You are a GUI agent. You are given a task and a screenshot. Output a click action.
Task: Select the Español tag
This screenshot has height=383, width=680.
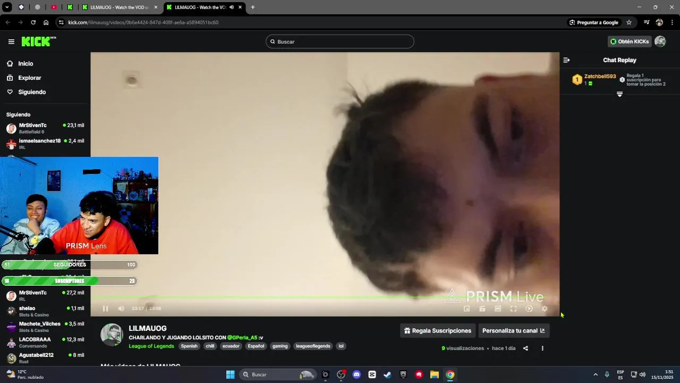click(256, 346)
